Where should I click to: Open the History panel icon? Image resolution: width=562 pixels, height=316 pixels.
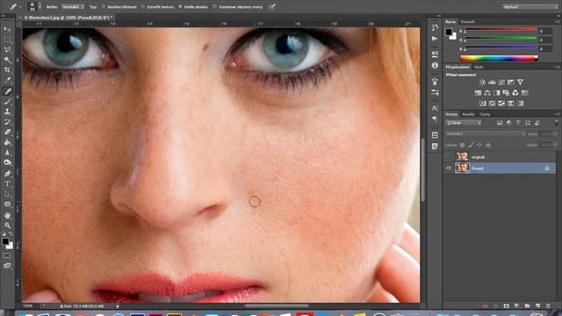click(x=435, y=27)
